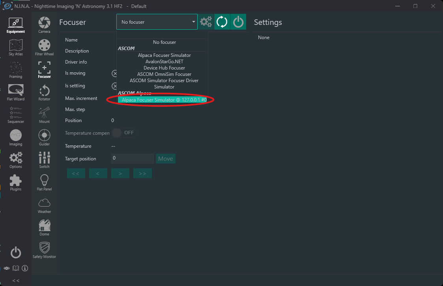Open the Flat Wizard section
The image size is (443, 286).
pyautogui.click(x=16, y=93)
